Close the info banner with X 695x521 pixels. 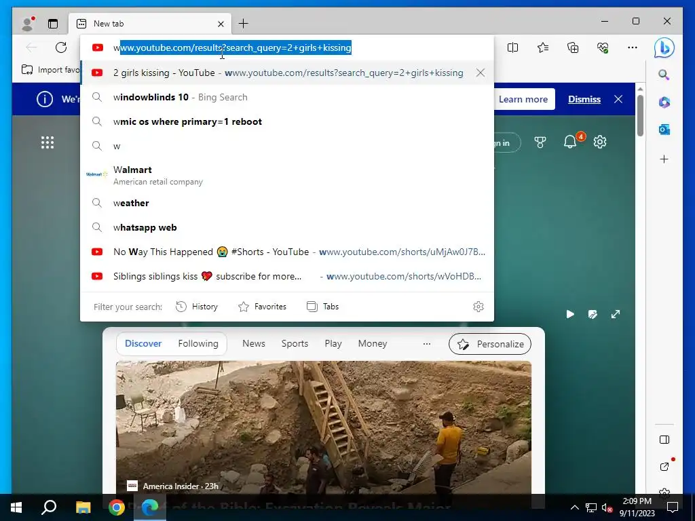click(618, 99)
